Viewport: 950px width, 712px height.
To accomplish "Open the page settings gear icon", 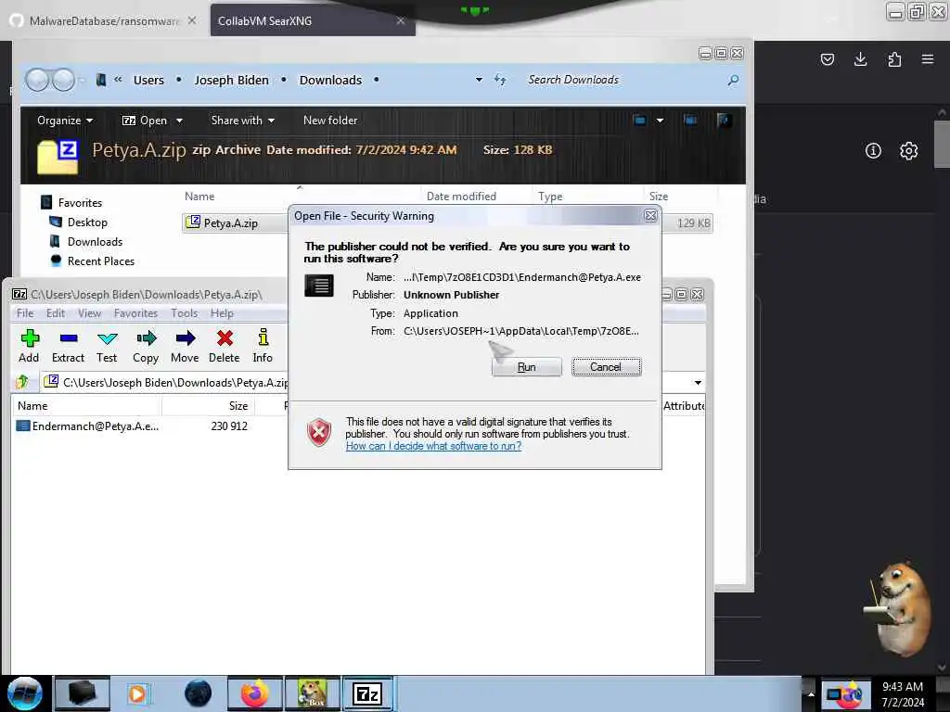I will 908,151.
